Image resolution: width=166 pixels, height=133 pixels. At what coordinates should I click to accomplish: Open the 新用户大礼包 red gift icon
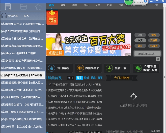pyautogui.click(x=52, y=18)
